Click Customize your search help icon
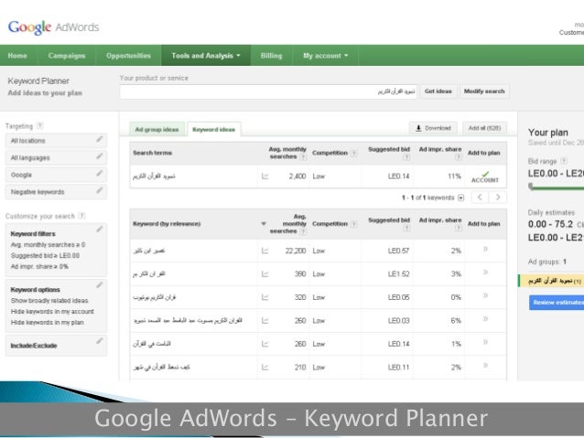The image size is (584, 438). point(82,216)
